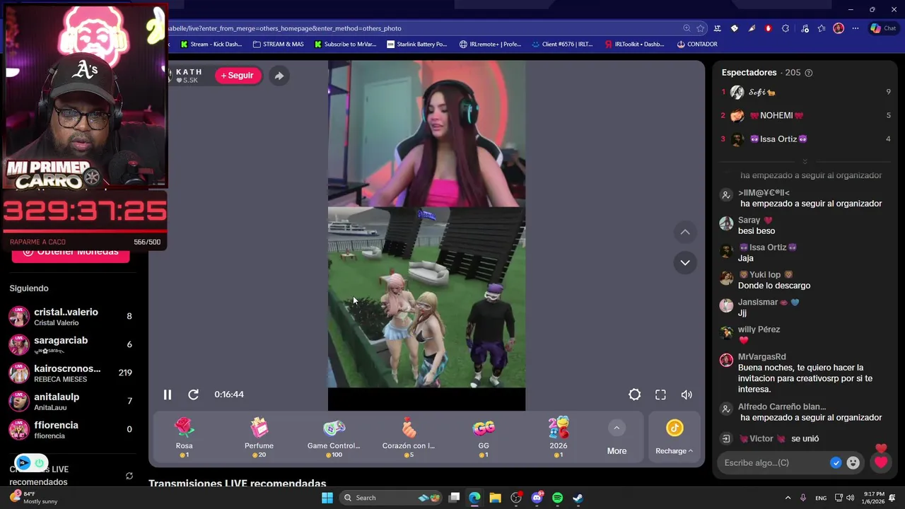Open the Windows Start menu
This screenshot has height=509, width=905.
(327, 498)
